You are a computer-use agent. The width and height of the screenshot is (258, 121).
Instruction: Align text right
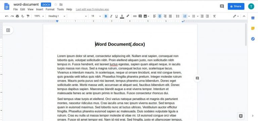pos(165,16)
